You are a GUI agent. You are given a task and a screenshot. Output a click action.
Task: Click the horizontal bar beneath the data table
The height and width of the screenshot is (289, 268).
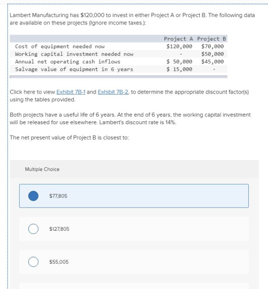(x=118, y=77)
